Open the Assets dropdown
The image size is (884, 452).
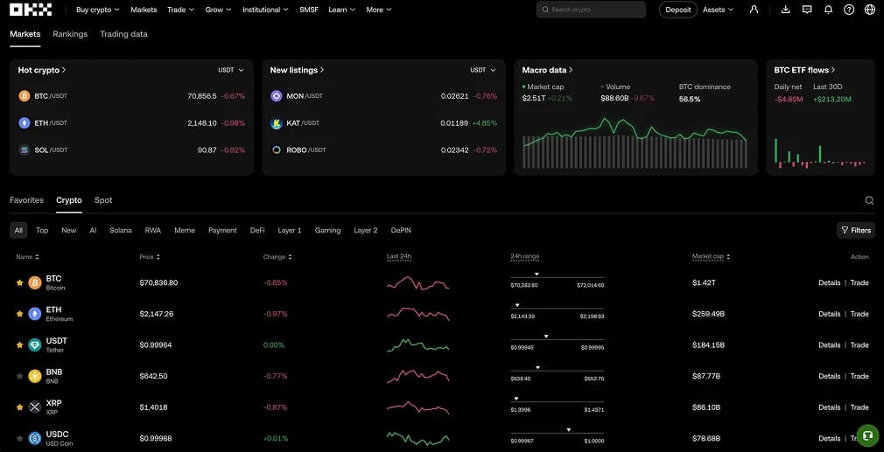(x=719, y=10)
